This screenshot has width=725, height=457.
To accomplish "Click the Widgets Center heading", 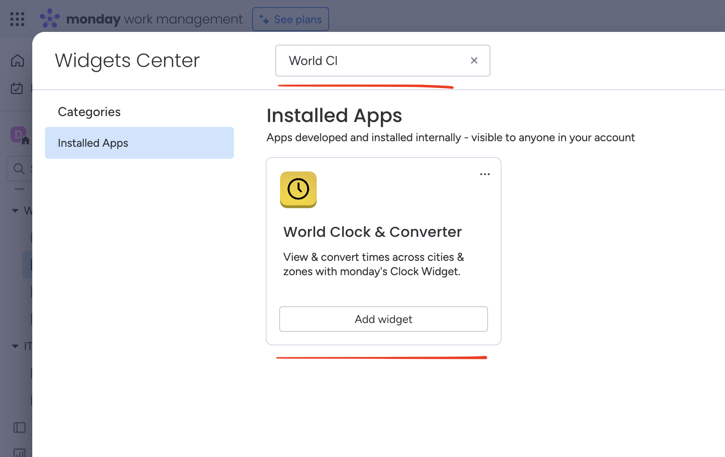I will 127,61.
